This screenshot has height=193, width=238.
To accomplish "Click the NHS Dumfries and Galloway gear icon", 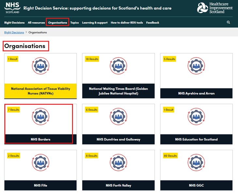I will pos(118,116).
